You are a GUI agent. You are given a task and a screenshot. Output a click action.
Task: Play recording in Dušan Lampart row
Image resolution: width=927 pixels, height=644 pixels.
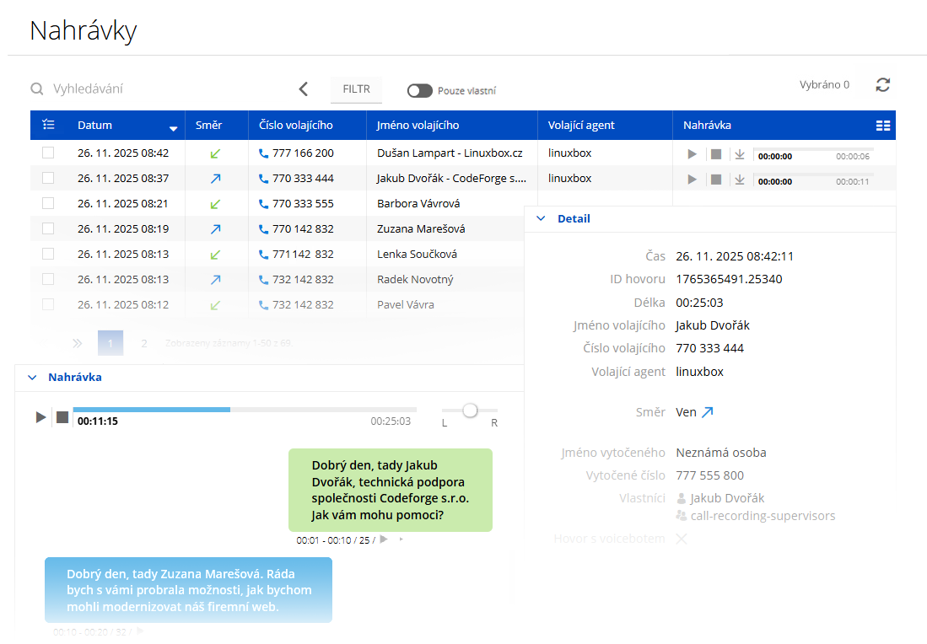coord(692,154)
